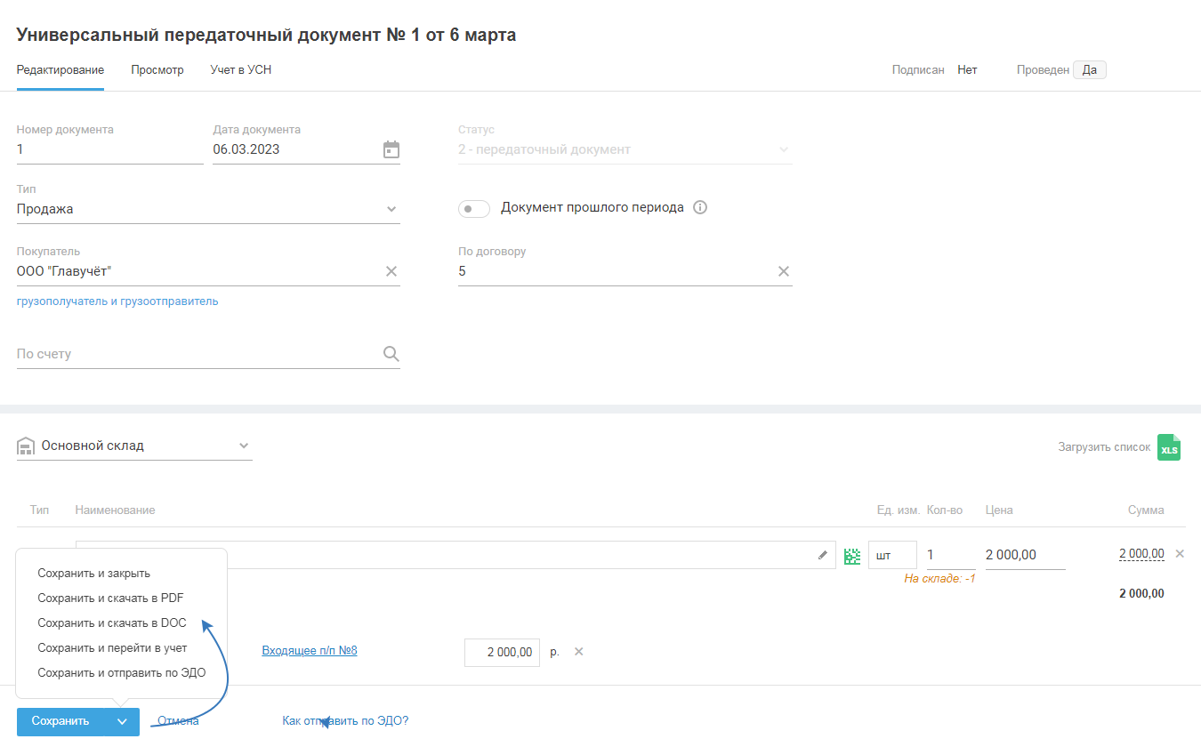Open the Основной склад warehouse dropdown

(x=244, y=446)
